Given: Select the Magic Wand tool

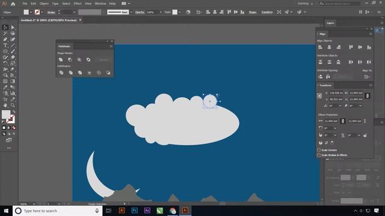Looking at the screenshot, I should [x=5, y=34].
